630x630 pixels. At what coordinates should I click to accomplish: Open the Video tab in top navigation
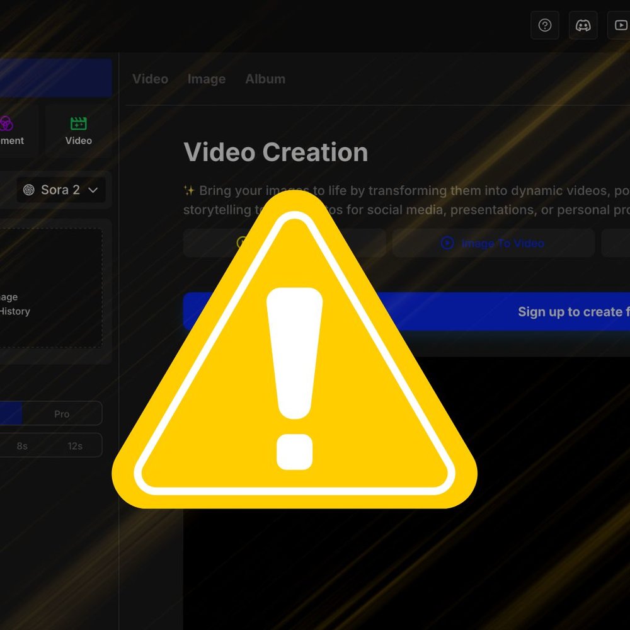[150, 79]
